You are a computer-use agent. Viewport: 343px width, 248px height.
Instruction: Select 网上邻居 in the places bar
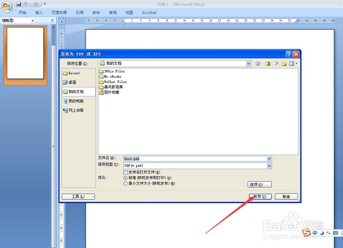coord(79,110)
